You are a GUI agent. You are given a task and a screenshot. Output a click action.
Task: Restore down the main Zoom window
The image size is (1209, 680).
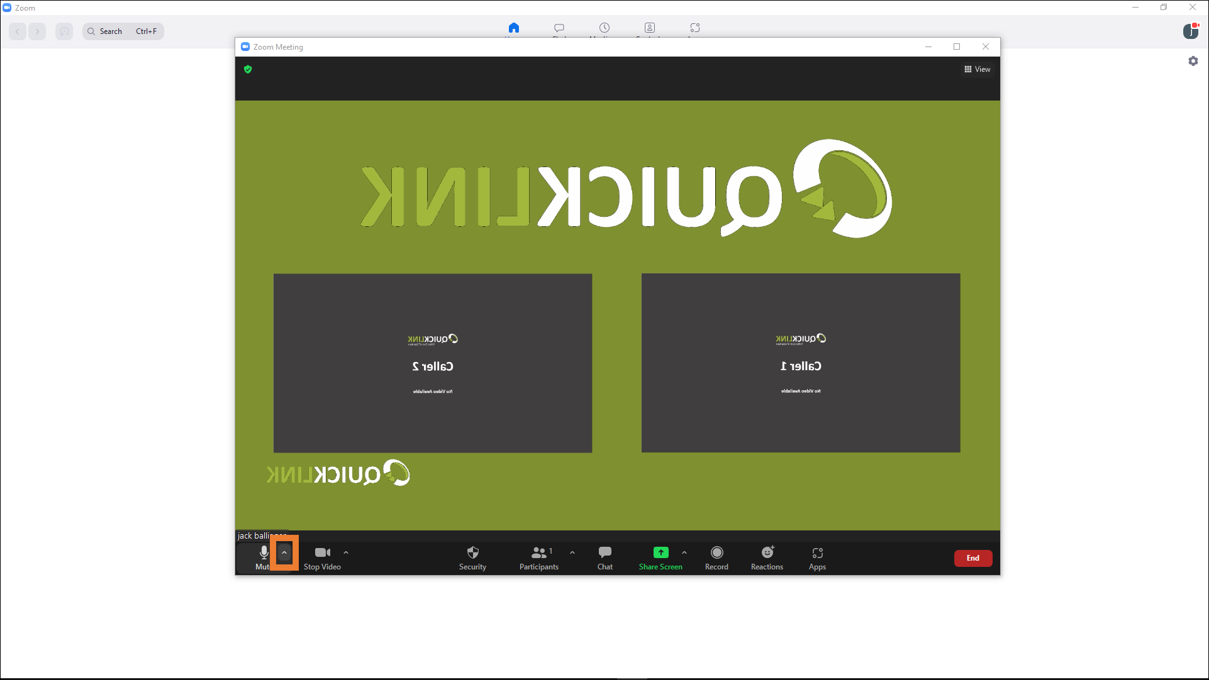tap(1164, 8)
